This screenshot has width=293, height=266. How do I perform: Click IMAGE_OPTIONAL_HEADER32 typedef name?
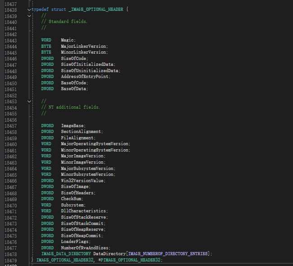64,260
